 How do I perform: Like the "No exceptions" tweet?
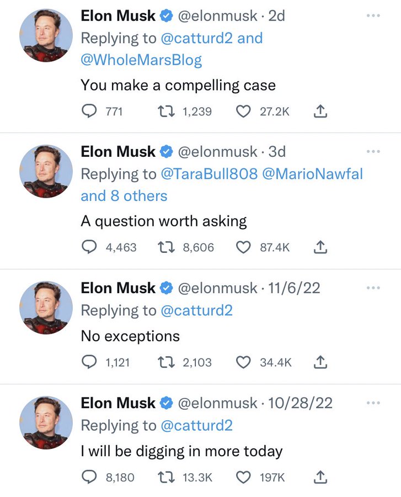pyautogui.click(x=243, y=362)
